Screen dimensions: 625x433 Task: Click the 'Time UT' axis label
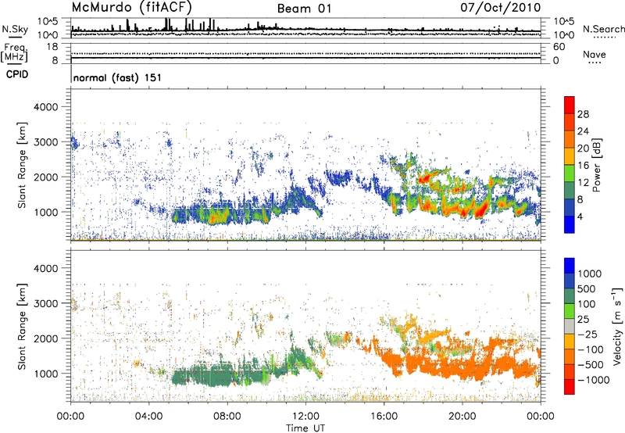click(305, 428)
